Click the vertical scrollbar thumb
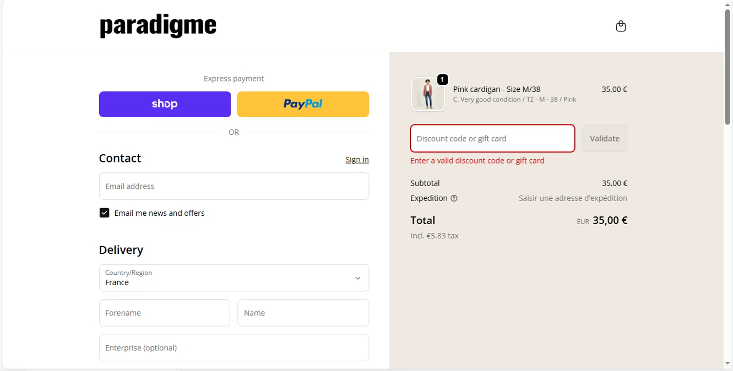 coord(728,66)
